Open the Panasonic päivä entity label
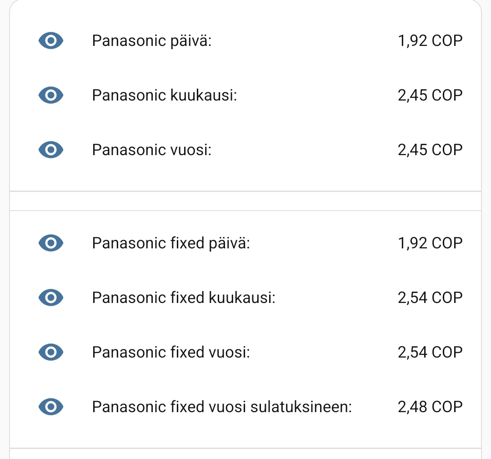The width and height of the screenshot is (491, 459). click(152, 41)
